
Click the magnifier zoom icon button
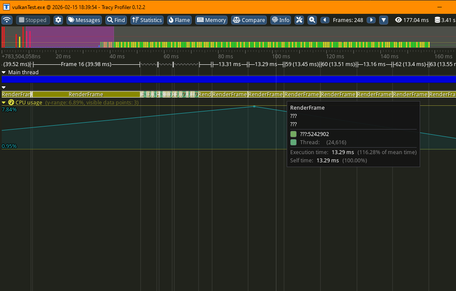pos(312,20)
